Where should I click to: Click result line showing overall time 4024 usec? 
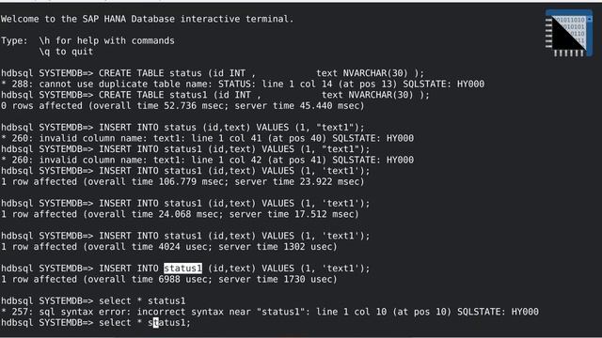pos(169,246)
